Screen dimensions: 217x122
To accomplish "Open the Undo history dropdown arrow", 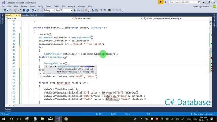I will point(35,11).
